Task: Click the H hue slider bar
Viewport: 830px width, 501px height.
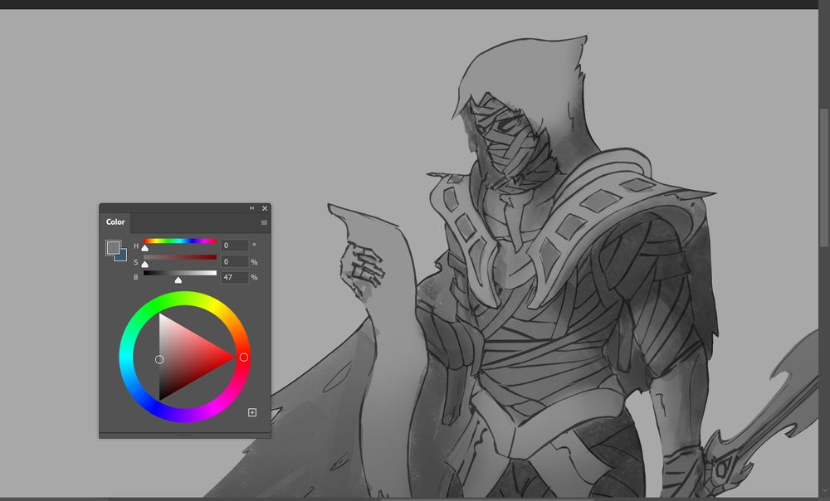Action: click(180, 241)
